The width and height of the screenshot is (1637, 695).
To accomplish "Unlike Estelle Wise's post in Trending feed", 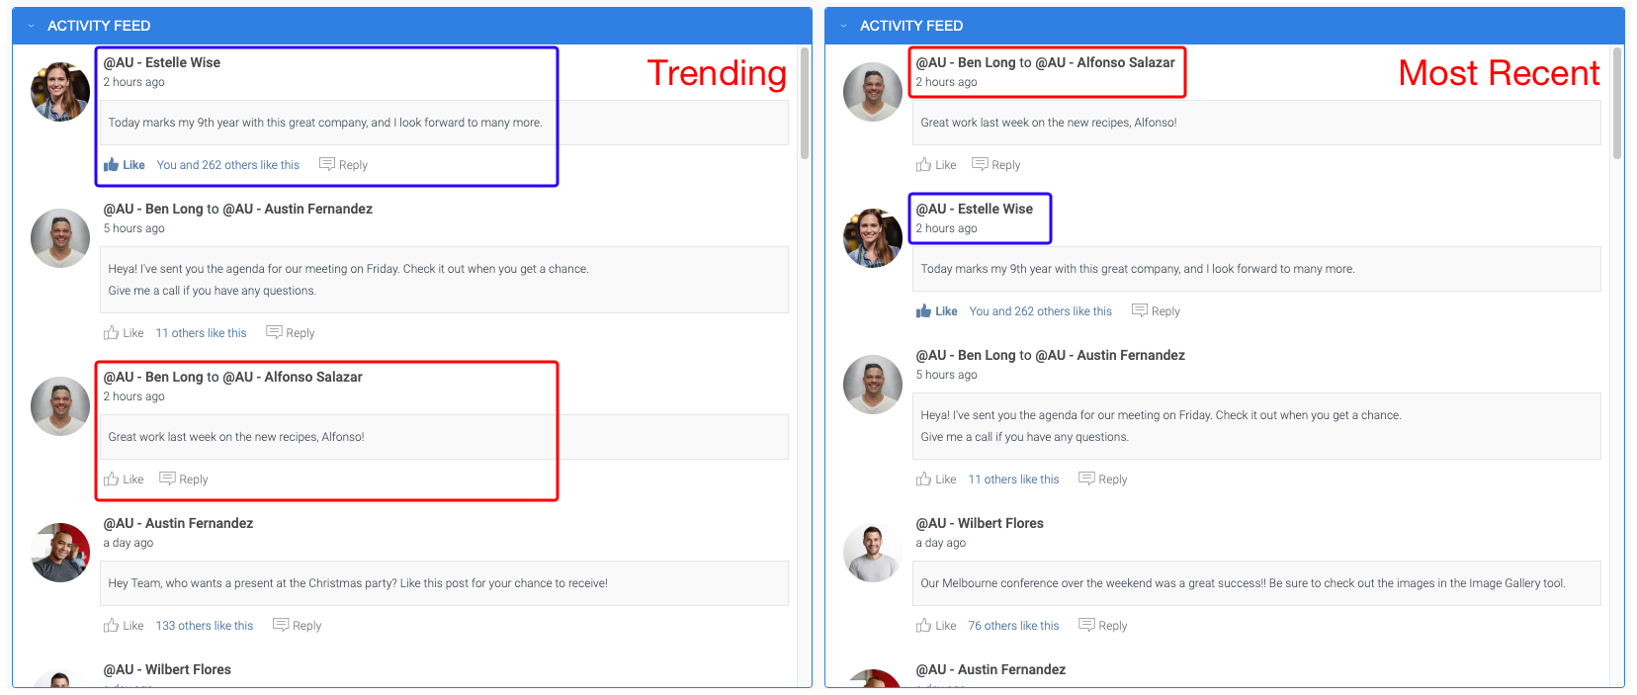I will coord(125,165).
